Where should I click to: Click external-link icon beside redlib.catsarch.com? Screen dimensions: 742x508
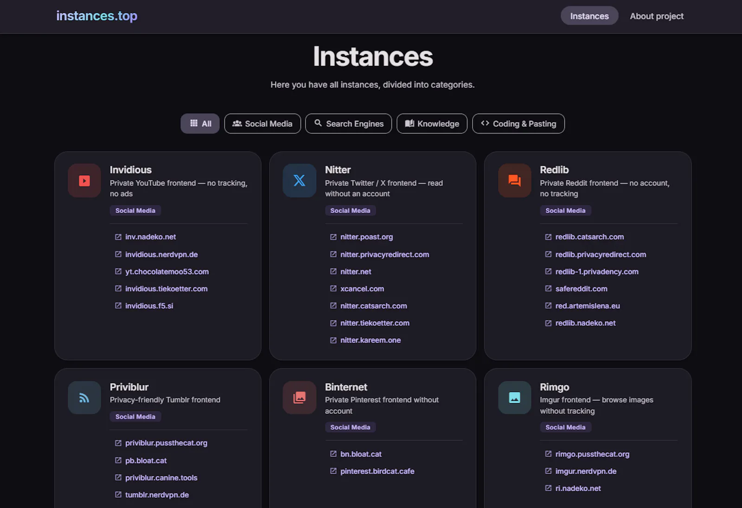tap(549, 237)
